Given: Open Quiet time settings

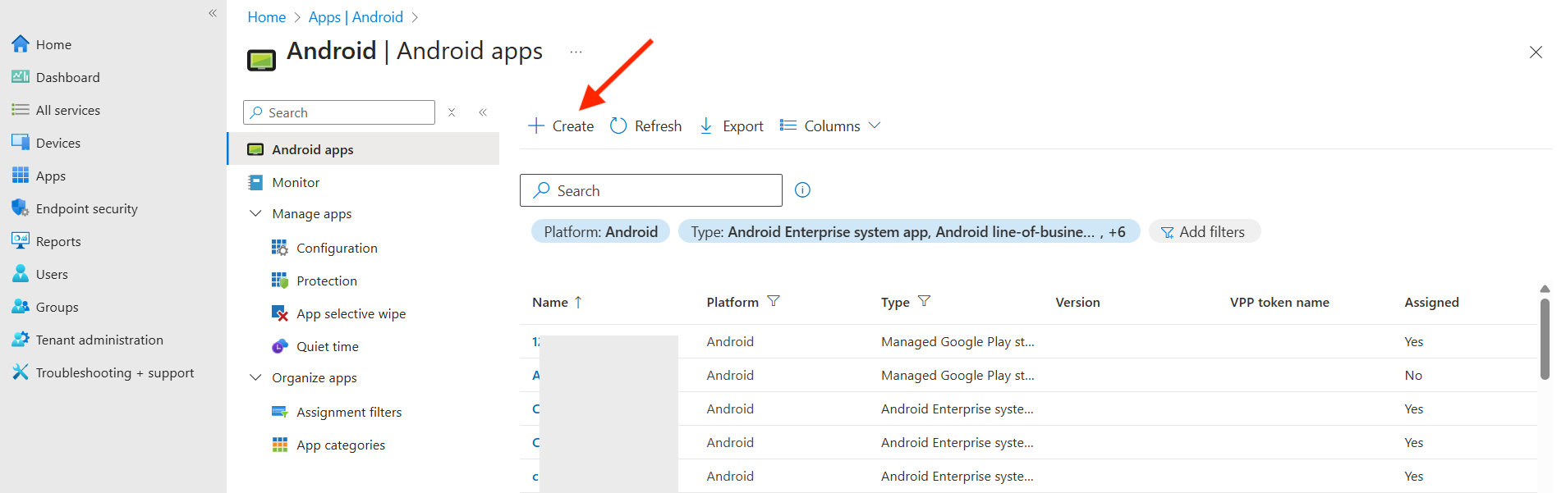Looking at the screenshot, I should 327,346.
